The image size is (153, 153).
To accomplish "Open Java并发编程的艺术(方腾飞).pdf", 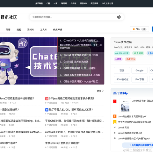I will click(134, 139).
